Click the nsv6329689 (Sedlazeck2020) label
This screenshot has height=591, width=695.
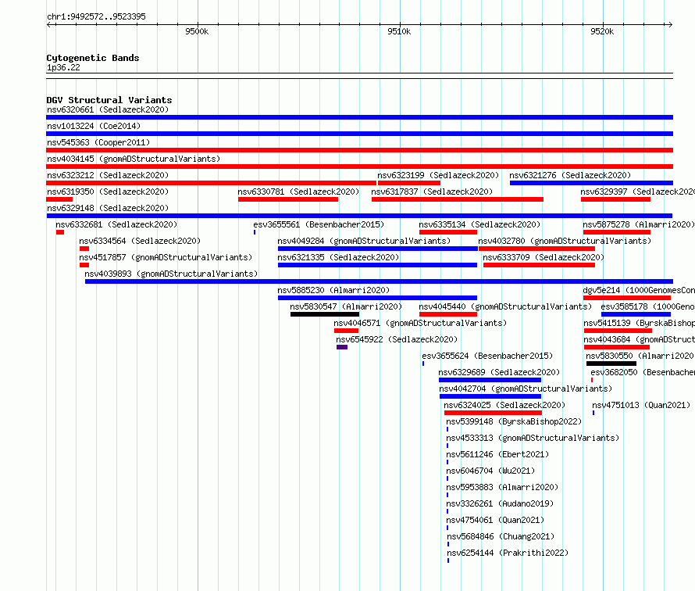(x=499, y=372)
